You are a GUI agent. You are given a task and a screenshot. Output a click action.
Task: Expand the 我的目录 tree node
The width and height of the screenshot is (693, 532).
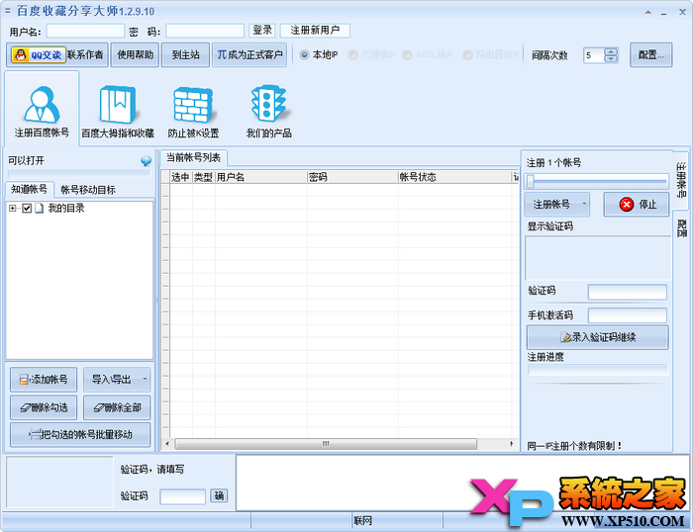click(12, 208)
